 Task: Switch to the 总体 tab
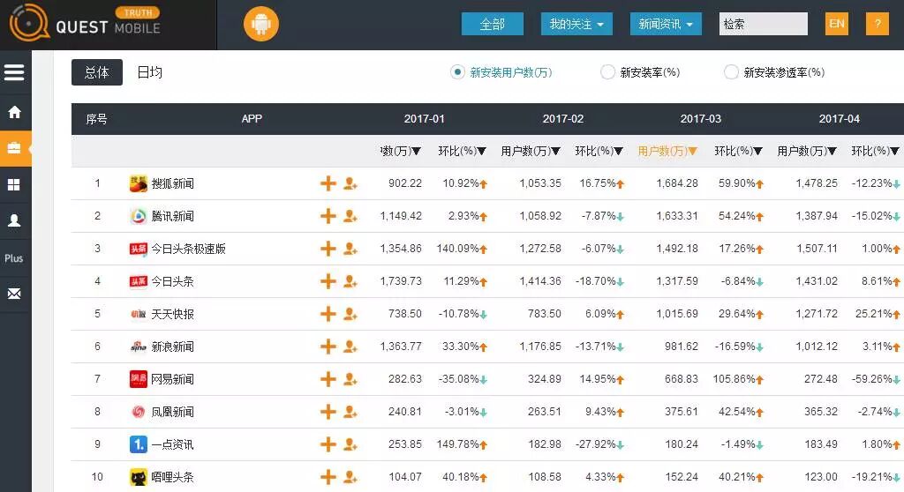(x=97, y=72)
